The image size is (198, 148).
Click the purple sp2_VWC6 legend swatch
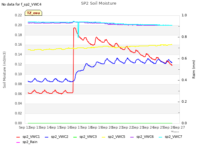click(x=132, y=137)
